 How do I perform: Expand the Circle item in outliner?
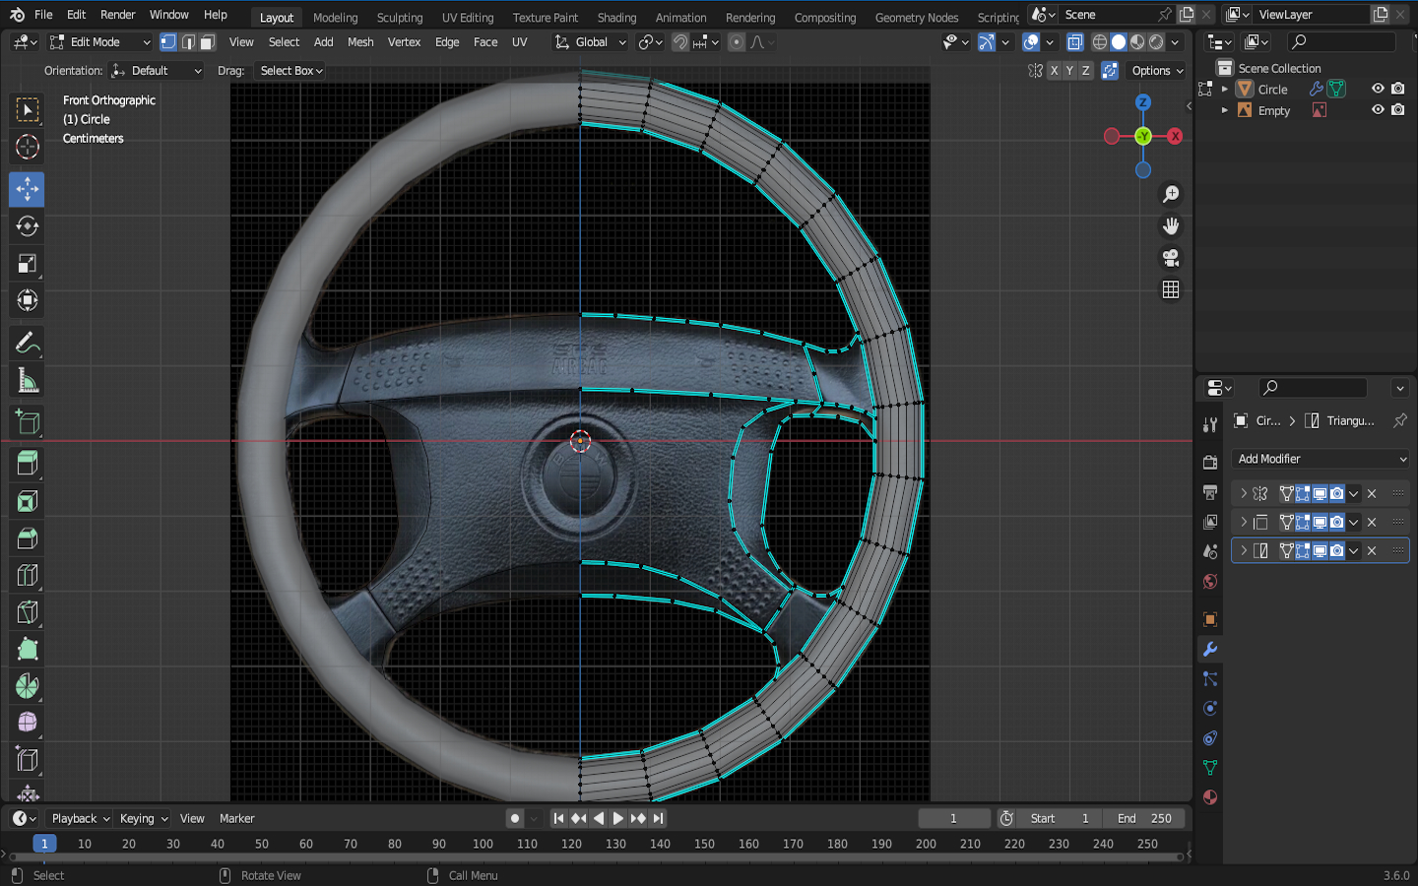point(1225,89)
